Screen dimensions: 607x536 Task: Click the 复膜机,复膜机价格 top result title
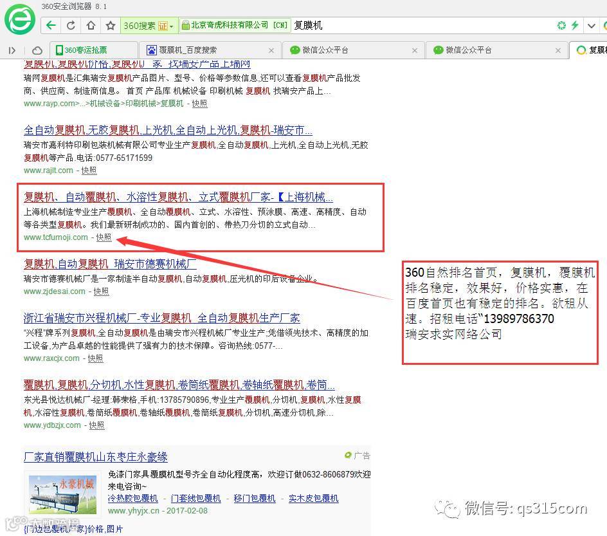(x=137, y=64)
